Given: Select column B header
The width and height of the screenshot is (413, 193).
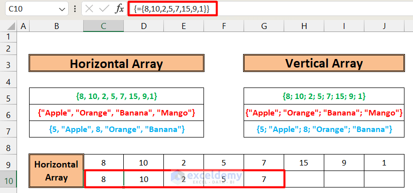Looking at the screenshot, I should coord(56,26).
